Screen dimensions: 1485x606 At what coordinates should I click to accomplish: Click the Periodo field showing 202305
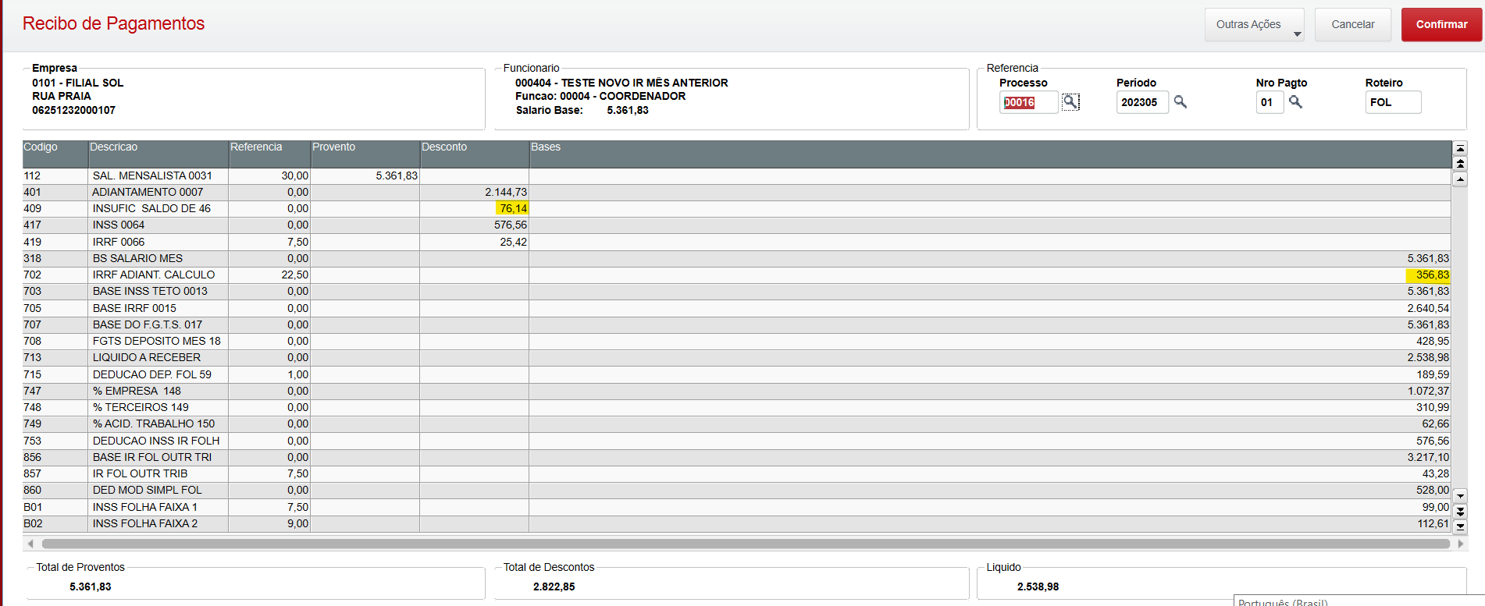pos(1142,102)
